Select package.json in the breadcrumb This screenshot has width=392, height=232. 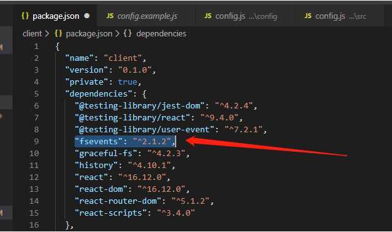(89, 34)
